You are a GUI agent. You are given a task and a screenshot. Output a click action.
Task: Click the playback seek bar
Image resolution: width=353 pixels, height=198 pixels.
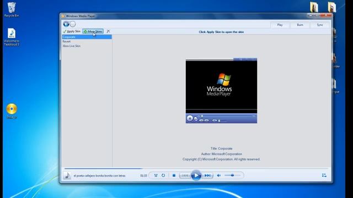click(196, 168)
